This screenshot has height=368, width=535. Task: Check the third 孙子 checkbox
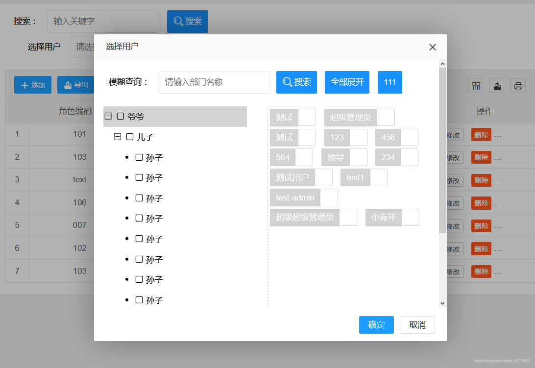(139, 198)
